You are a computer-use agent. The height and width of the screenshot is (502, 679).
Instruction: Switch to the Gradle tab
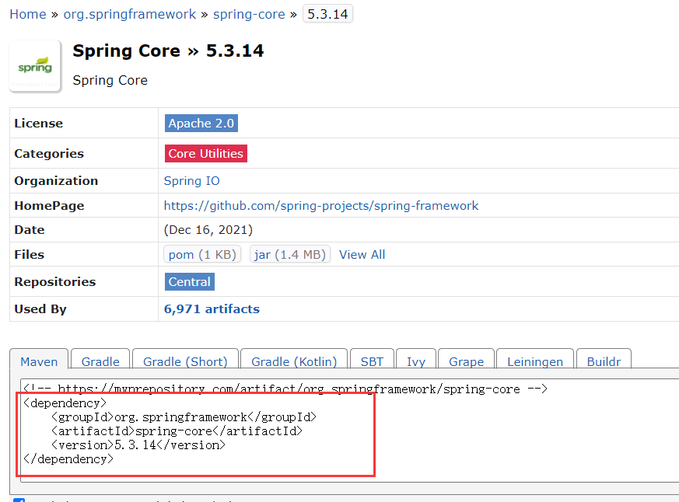pyautogui.click(x=100, y=359)
